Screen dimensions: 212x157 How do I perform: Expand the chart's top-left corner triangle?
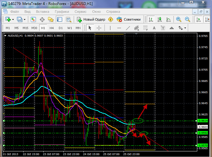point(5,36)
